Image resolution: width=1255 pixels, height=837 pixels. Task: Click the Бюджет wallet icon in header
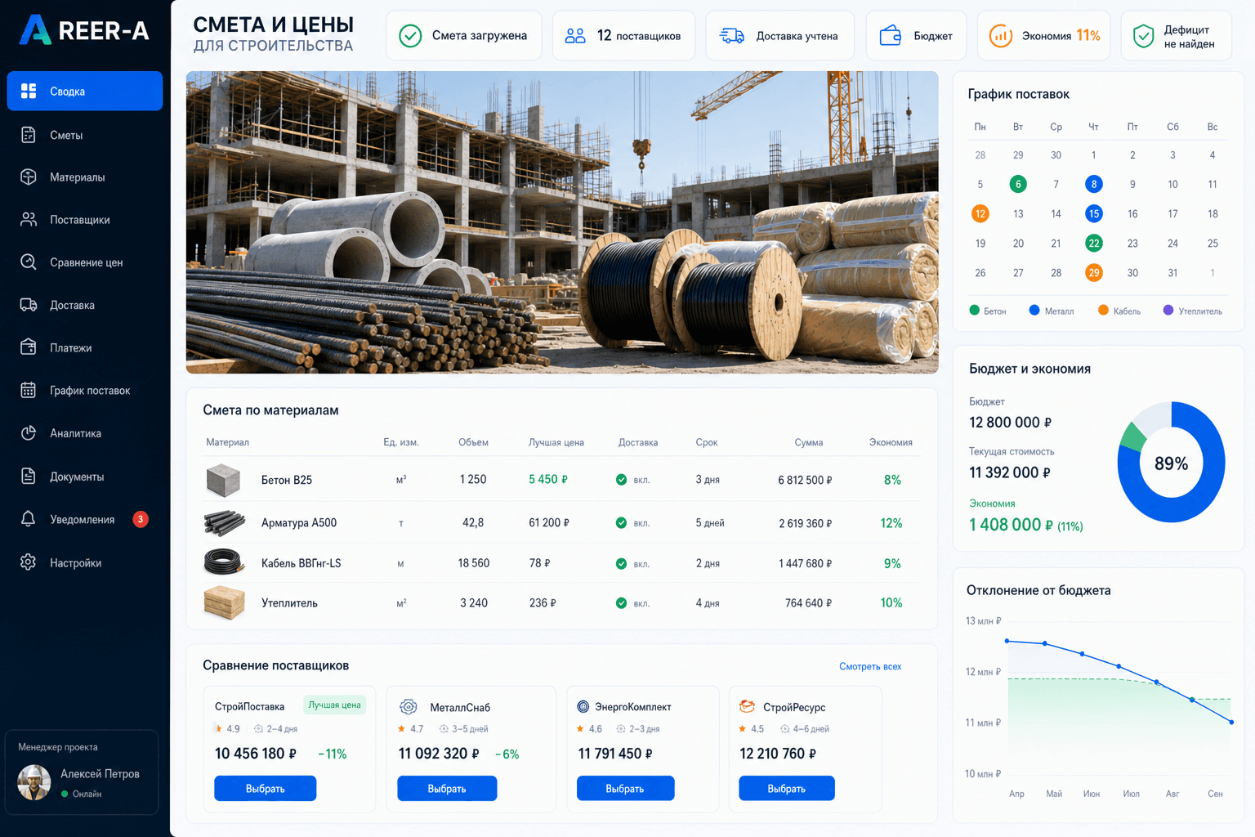pos(891,35)
